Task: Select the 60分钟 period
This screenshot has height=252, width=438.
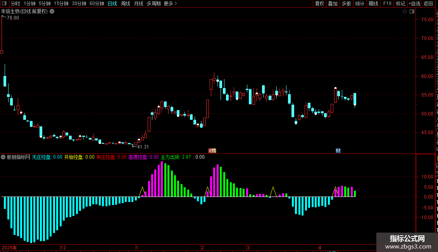Action: (97, 3)
